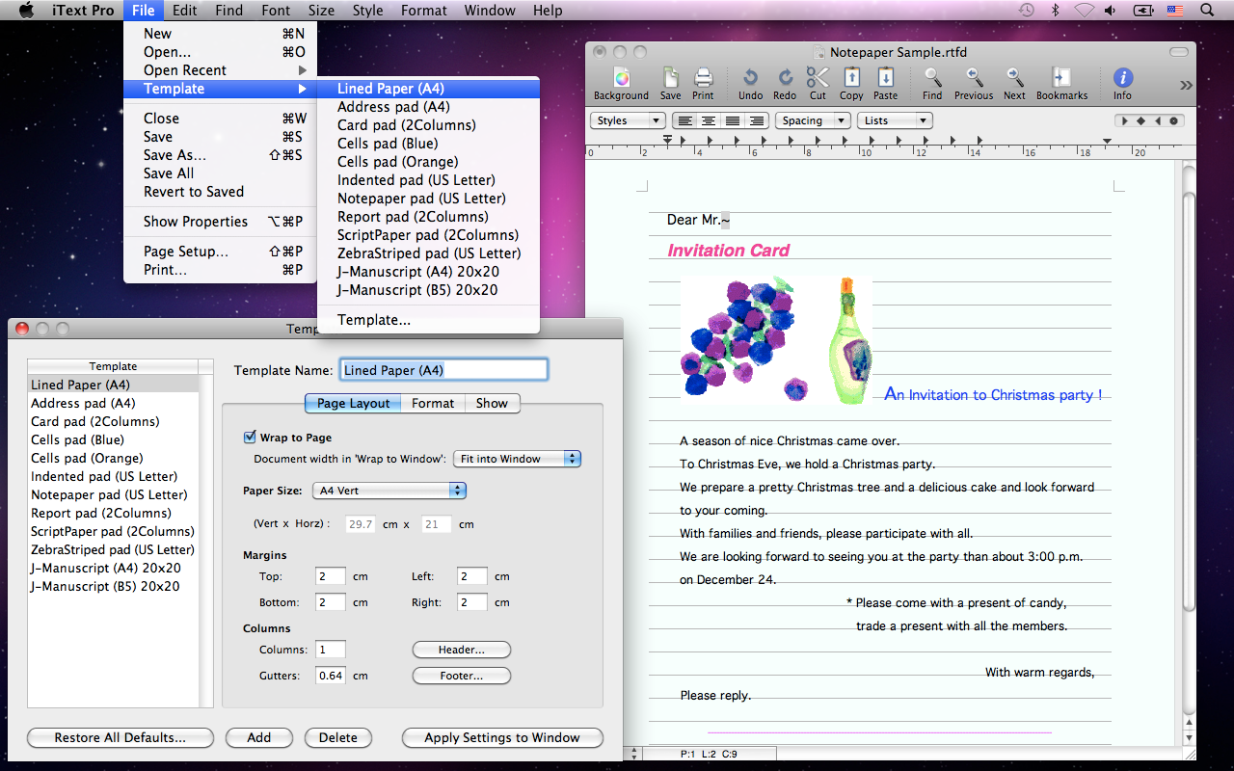
Task: Show more toolbar items with the overflow chevron
Action: point(1186,85)
